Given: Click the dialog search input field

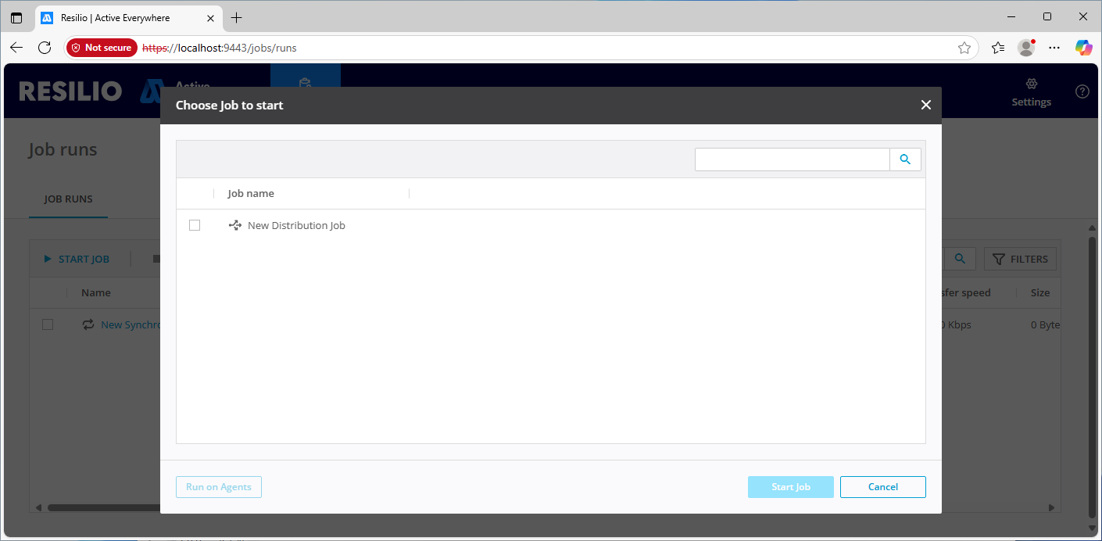Looking at the screenshot, I should pos(792,159).
